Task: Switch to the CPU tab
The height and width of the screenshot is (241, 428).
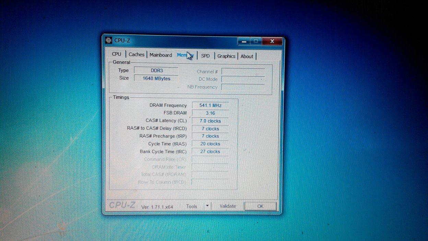Action: pos(117,54)
